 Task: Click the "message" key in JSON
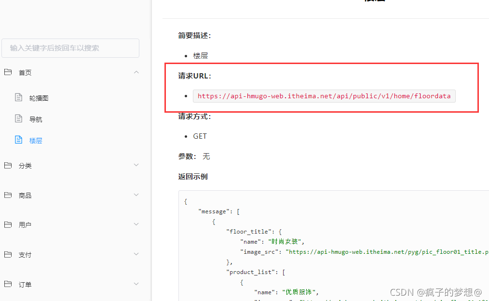point(214,211)
